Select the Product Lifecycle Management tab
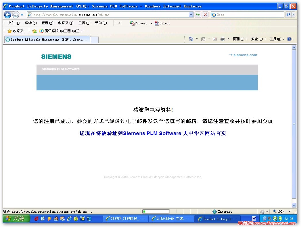301x227 pixels. click(x=47, y=40)
